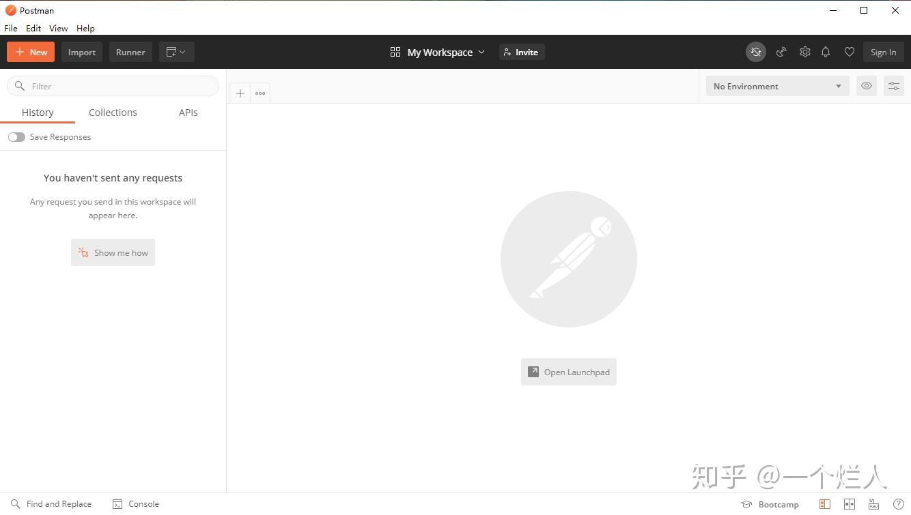Open the View menu
Viewport: 911px width, 515px height.
click(x=58, y=28)
